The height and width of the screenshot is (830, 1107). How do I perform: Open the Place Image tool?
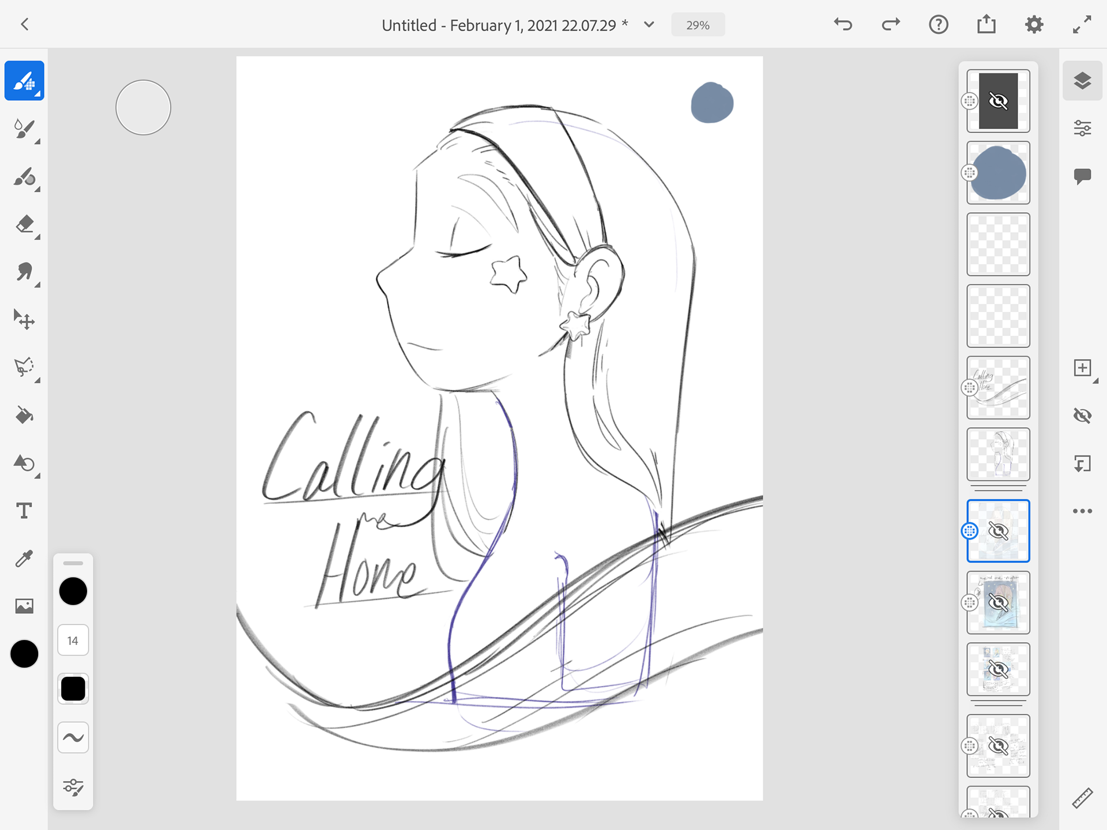[x=24, y=606]
